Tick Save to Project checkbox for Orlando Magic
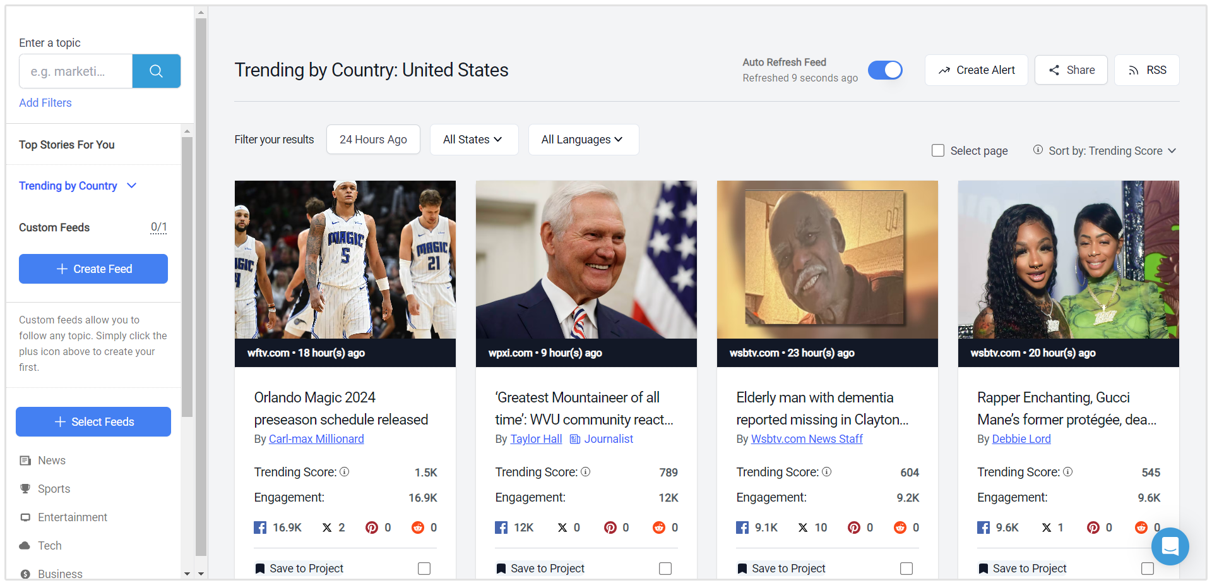Screen dimensions: 1212x585 point(424,569)
